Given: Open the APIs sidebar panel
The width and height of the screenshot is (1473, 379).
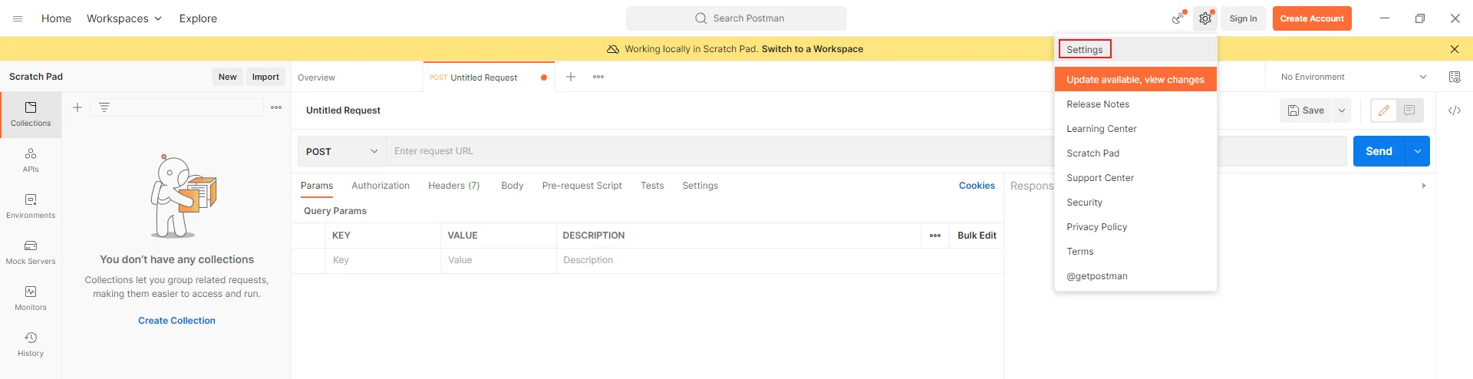Looking at the screenshot, I should click(x=31, y=160).
